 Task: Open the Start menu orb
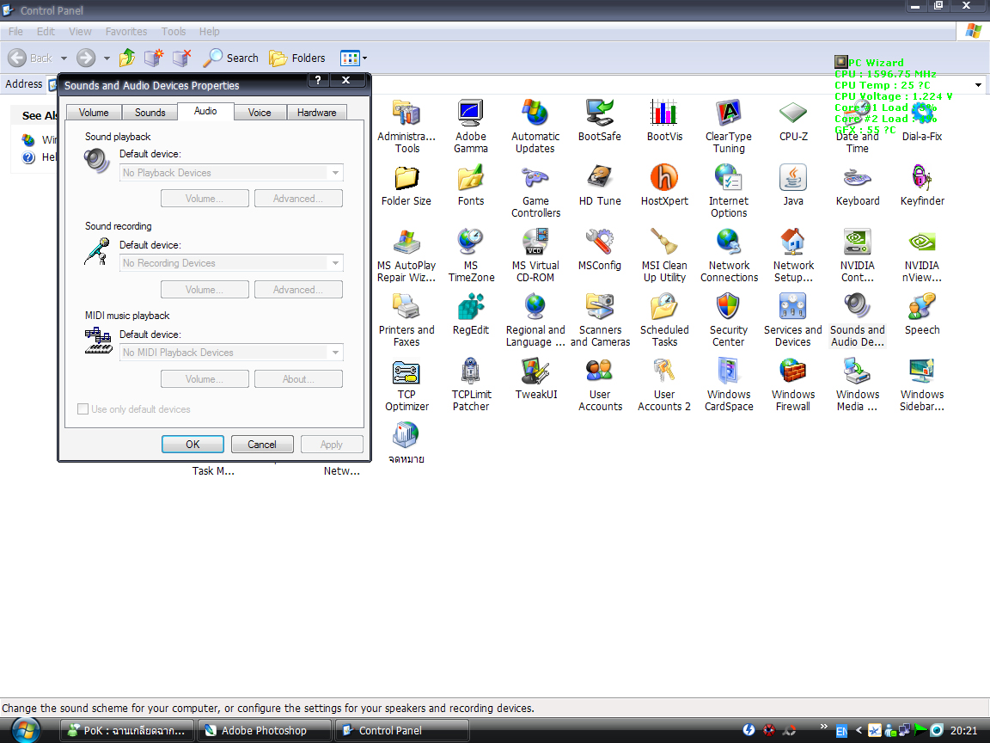[25, 730]
